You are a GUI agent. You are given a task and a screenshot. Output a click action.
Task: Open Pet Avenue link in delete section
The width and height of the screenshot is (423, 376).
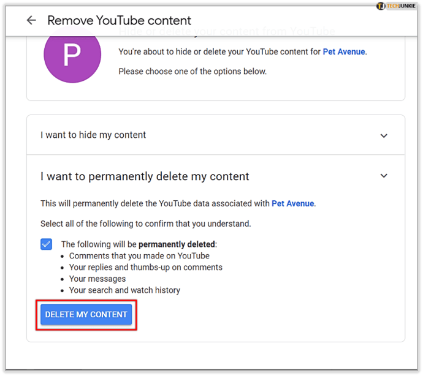click(292, 203)
